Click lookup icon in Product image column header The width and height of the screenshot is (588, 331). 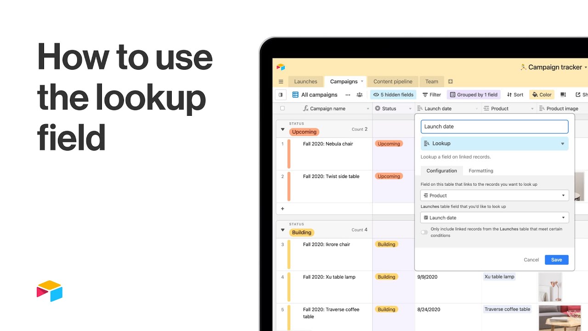point(542,108)
